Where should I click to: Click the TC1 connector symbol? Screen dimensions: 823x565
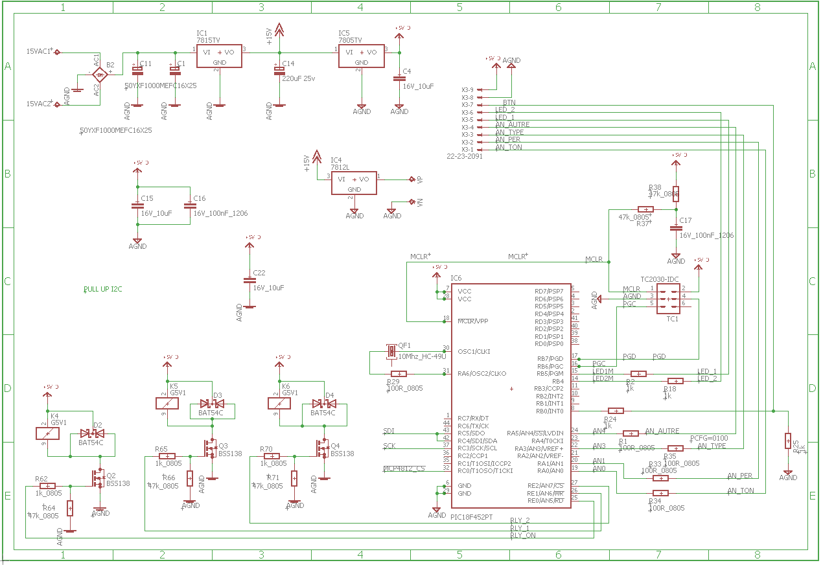click(668, 299)
